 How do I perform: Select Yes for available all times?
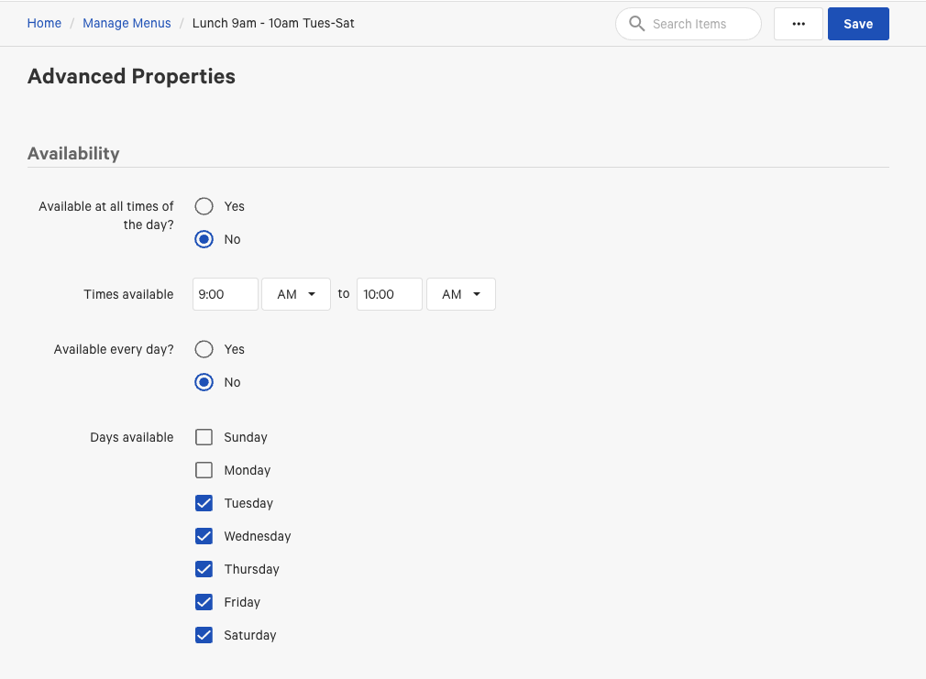204,206
